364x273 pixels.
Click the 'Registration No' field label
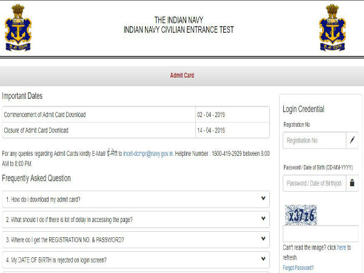coord(297,124)
